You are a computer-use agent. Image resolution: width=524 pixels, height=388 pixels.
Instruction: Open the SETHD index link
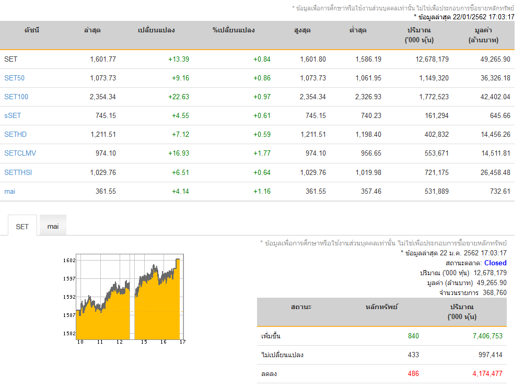[x=15, y=135]
